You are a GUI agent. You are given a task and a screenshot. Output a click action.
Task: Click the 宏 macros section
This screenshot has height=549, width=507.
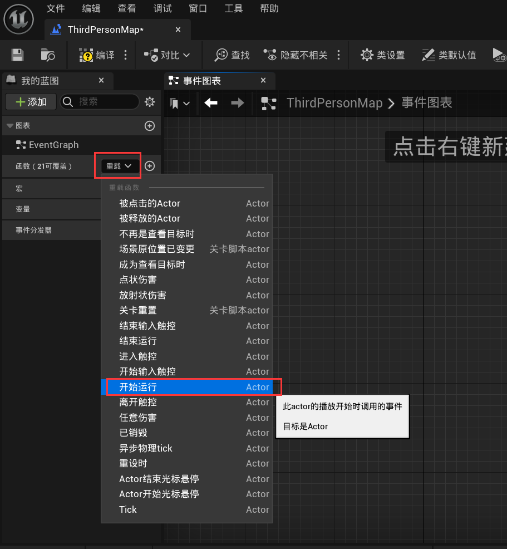51,189
